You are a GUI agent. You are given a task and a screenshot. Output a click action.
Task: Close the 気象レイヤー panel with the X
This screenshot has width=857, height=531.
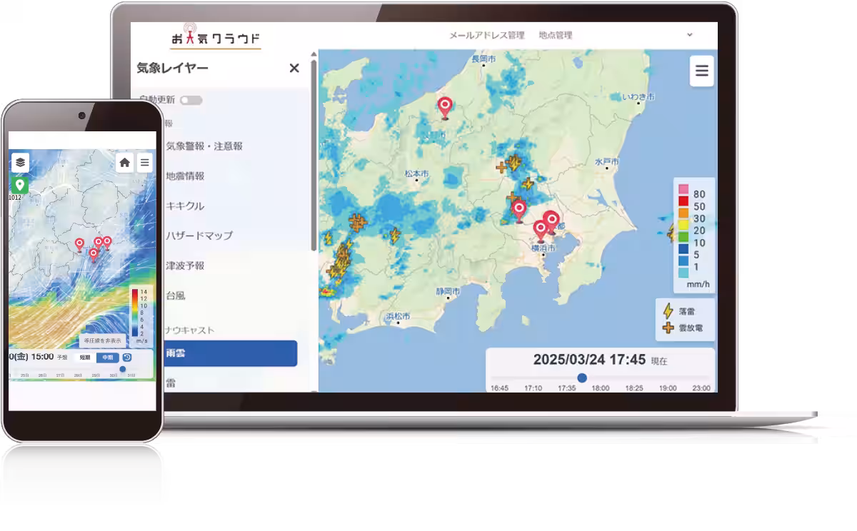(294, 68)
